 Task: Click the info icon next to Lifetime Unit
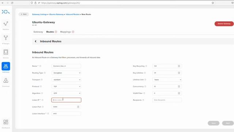(146, 80)
